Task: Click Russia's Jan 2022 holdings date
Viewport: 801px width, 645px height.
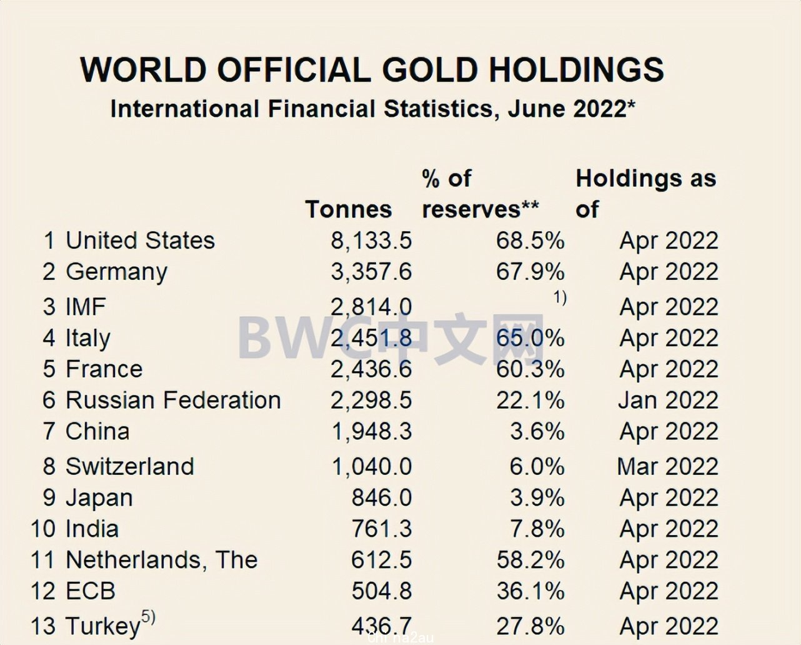Action: (668, 400)
